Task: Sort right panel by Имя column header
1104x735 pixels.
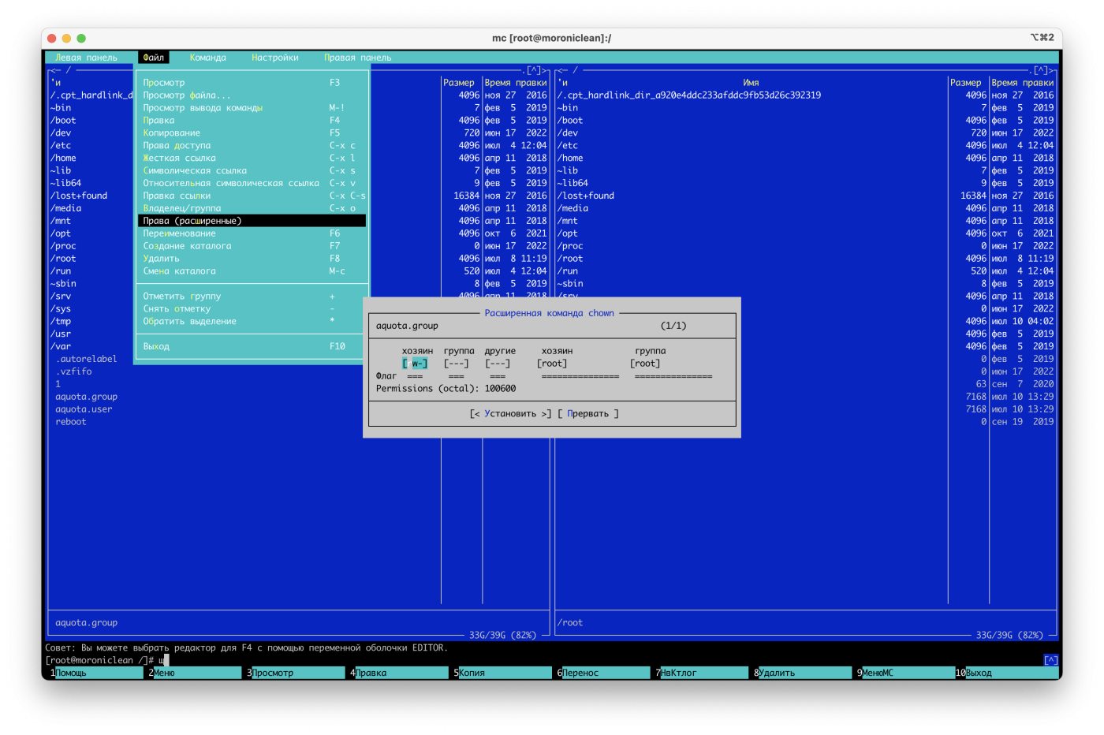Action: coord(751,83)
